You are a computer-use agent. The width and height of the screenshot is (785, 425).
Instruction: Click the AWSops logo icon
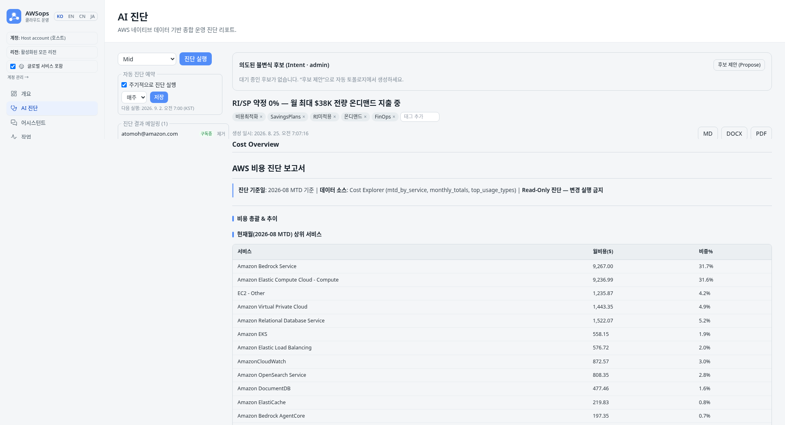tap(14, 16)
